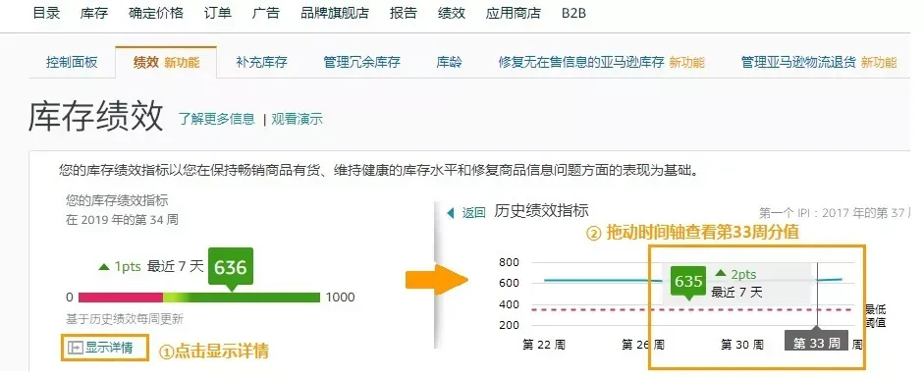
Task: Switch to the 库龄 tab
Action: [449, 62]
